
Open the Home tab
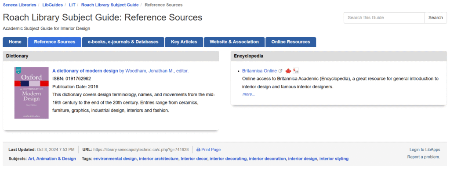pyautogui.click(x=15, y=42)
